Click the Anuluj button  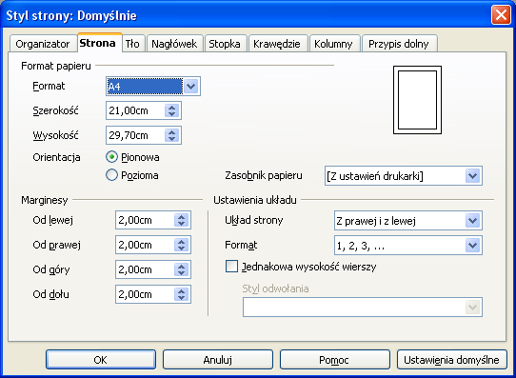tap(218, 360)
